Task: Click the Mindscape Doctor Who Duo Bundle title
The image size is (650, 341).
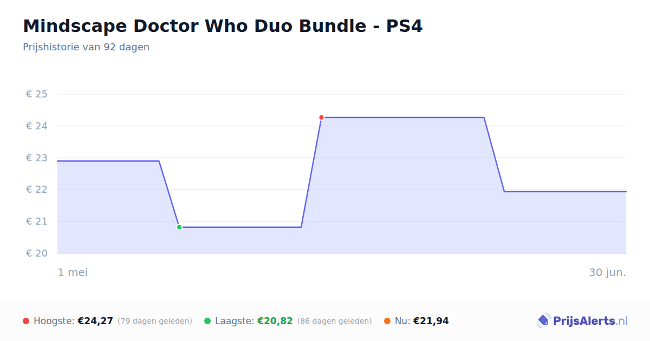Action: point(223,26)
